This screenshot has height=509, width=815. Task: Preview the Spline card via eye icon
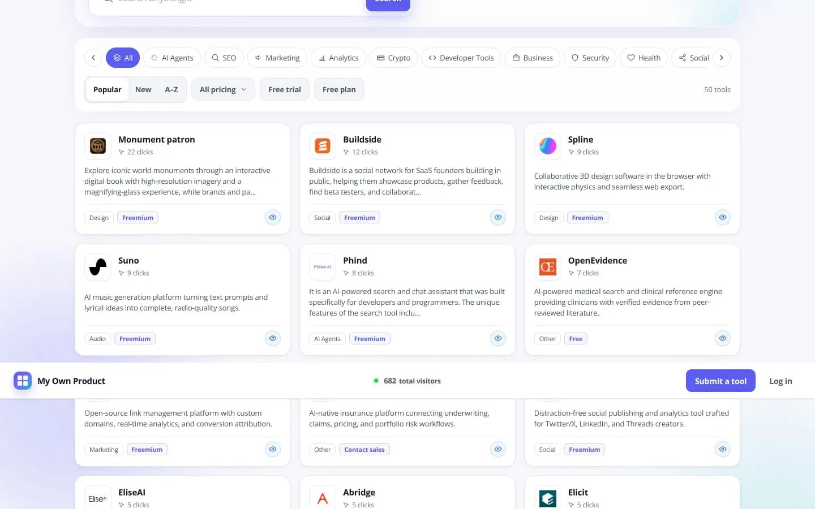723,217
